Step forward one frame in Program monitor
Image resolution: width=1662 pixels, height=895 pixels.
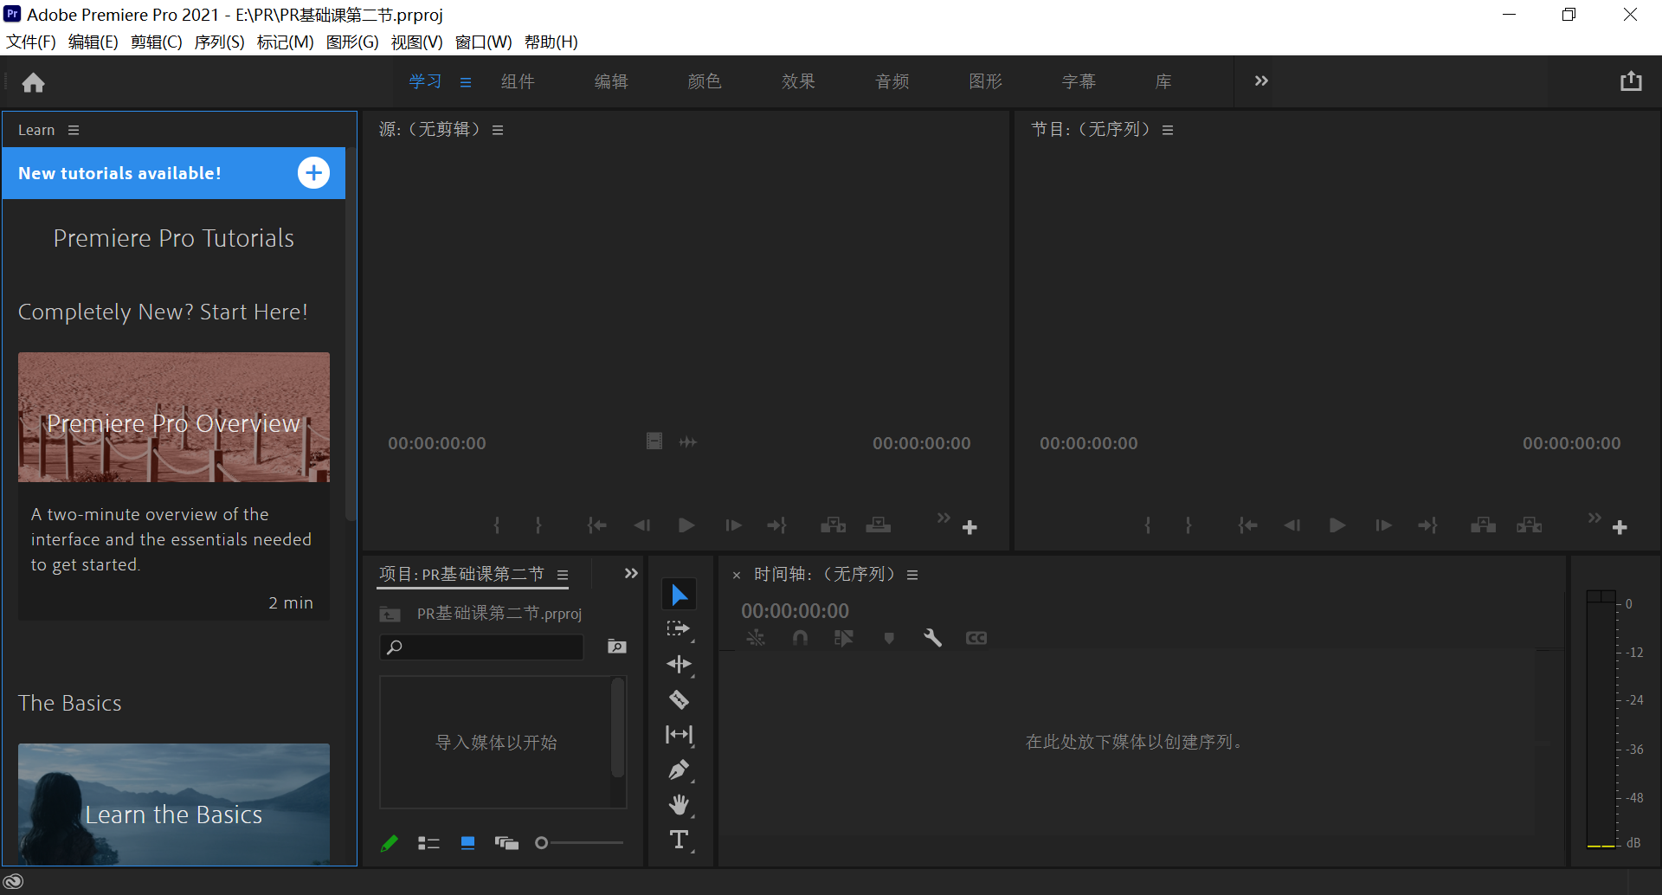pos(1383,525)
